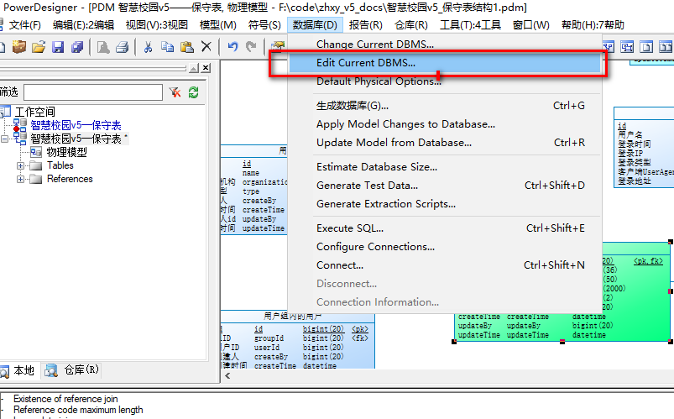Click the two-page window toolbar icon
The width and height of the screenshot is (674, 419).
click(666, 46)
